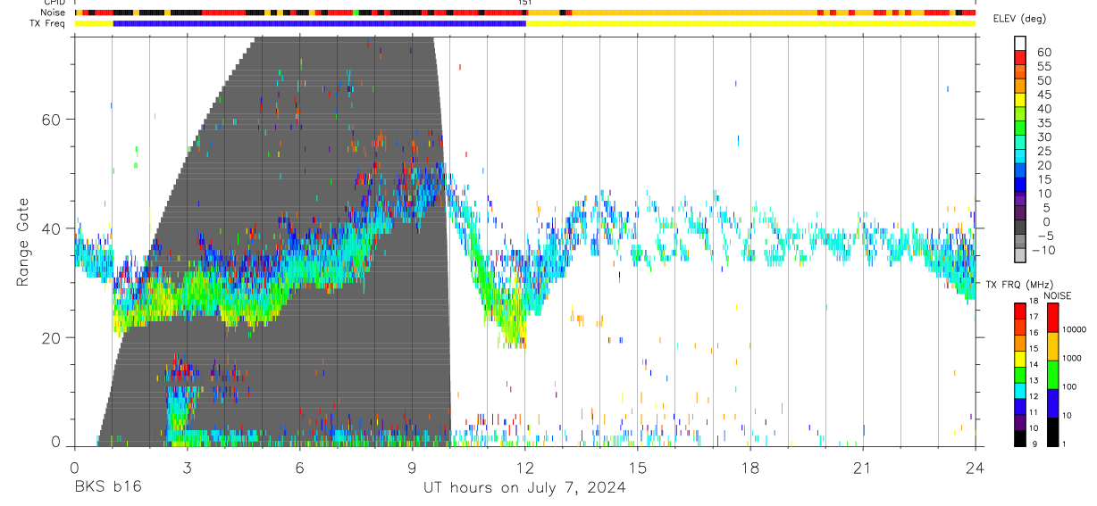Click the 35 label on the ELEV color bar
Image resolution: width=1097 pixels, height=506 pixels.
[x=1043, y=123]
